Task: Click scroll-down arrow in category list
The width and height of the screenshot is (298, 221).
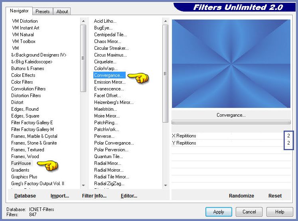Action: 83,185
